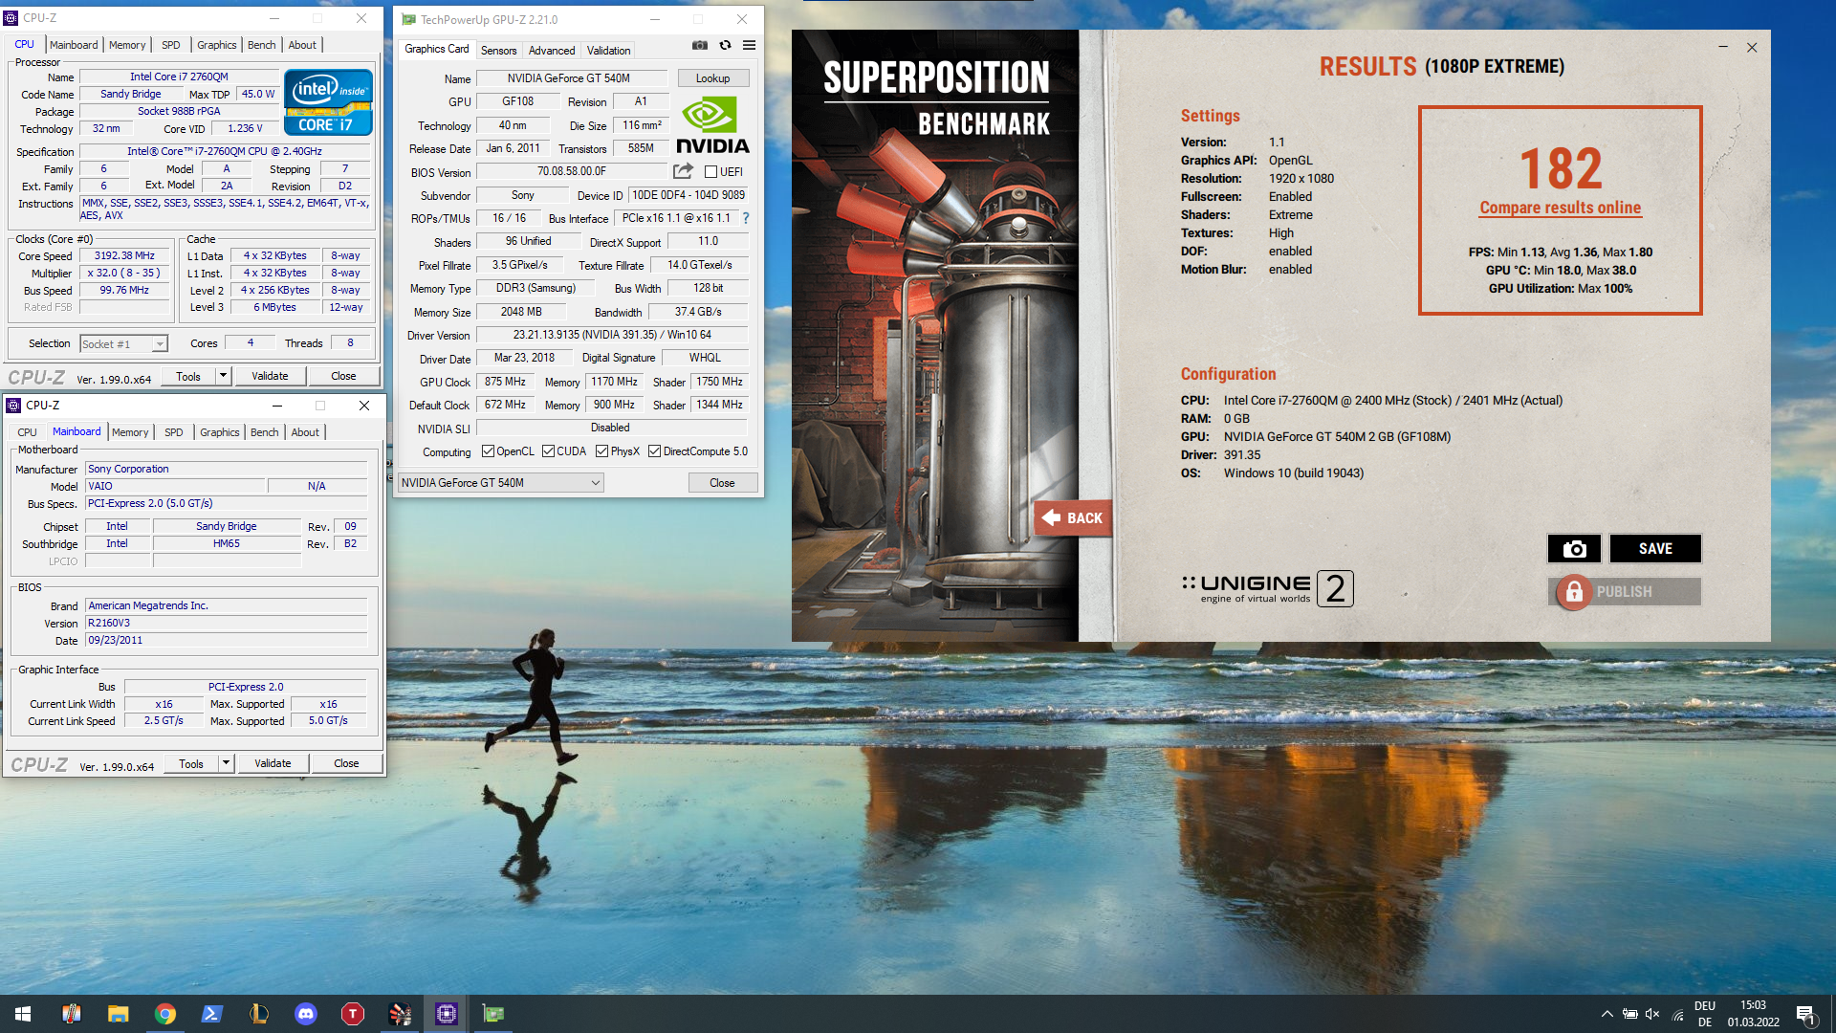Open the Action Center notifications icon

[x=1806, y=1015]
